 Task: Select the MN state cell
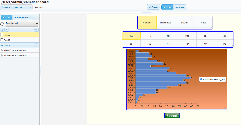168,44
